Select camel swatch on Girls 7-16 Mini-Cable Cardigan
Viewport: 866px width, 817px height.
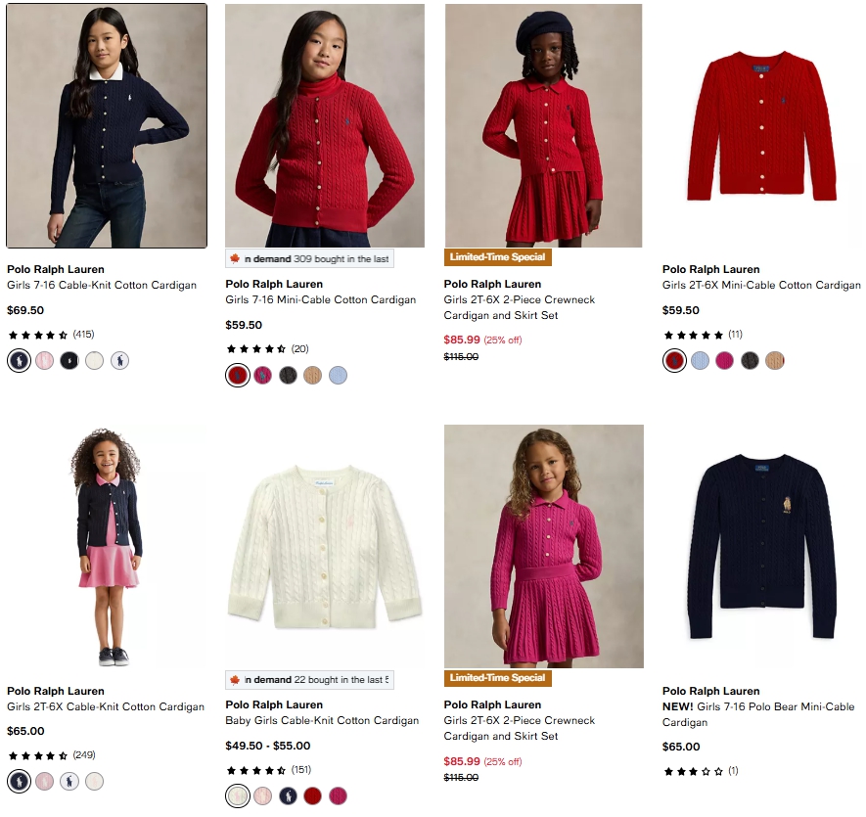coord(312,375)
